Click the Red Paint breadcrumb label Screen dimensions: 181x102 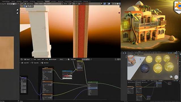(46, 63)
